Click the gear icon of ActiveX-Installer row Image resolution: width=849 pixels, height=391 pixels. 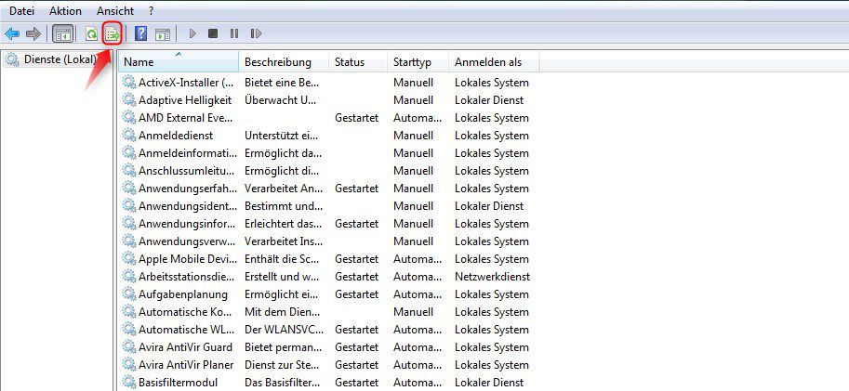tap(129, 83)
